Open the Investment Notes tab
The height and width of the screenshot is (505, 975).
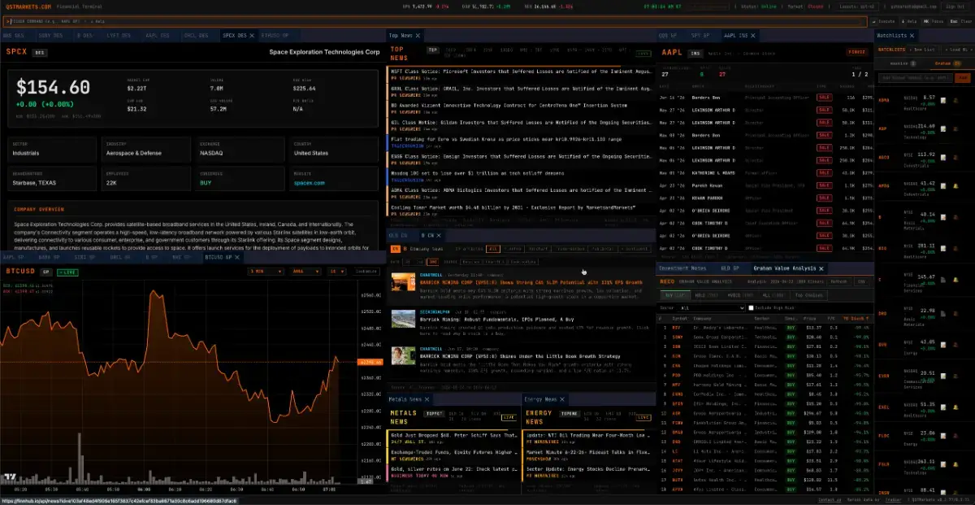[682, 268]
